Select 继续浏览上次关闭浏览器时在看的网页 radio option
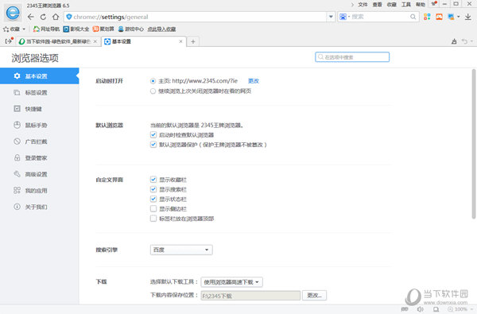The width and height of the screenshot is (477, 314). (153, 91)
